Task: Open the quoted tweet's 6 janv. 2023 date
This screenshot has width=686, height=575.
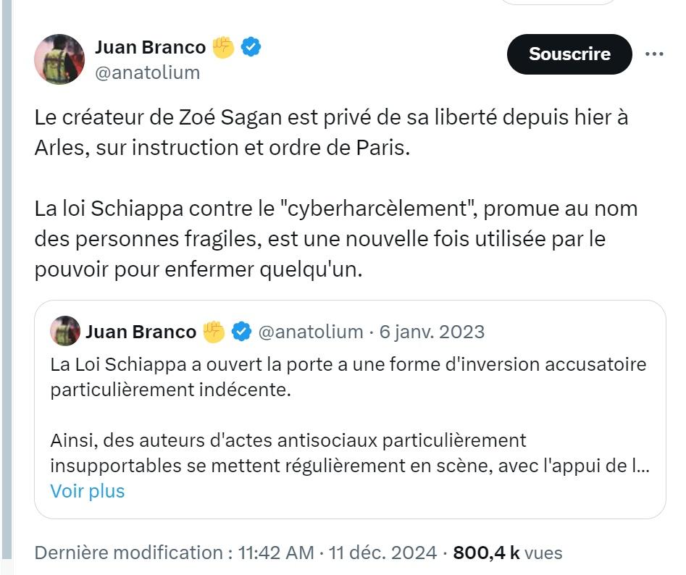Action: pyautogui.click(x=432, y=332)
